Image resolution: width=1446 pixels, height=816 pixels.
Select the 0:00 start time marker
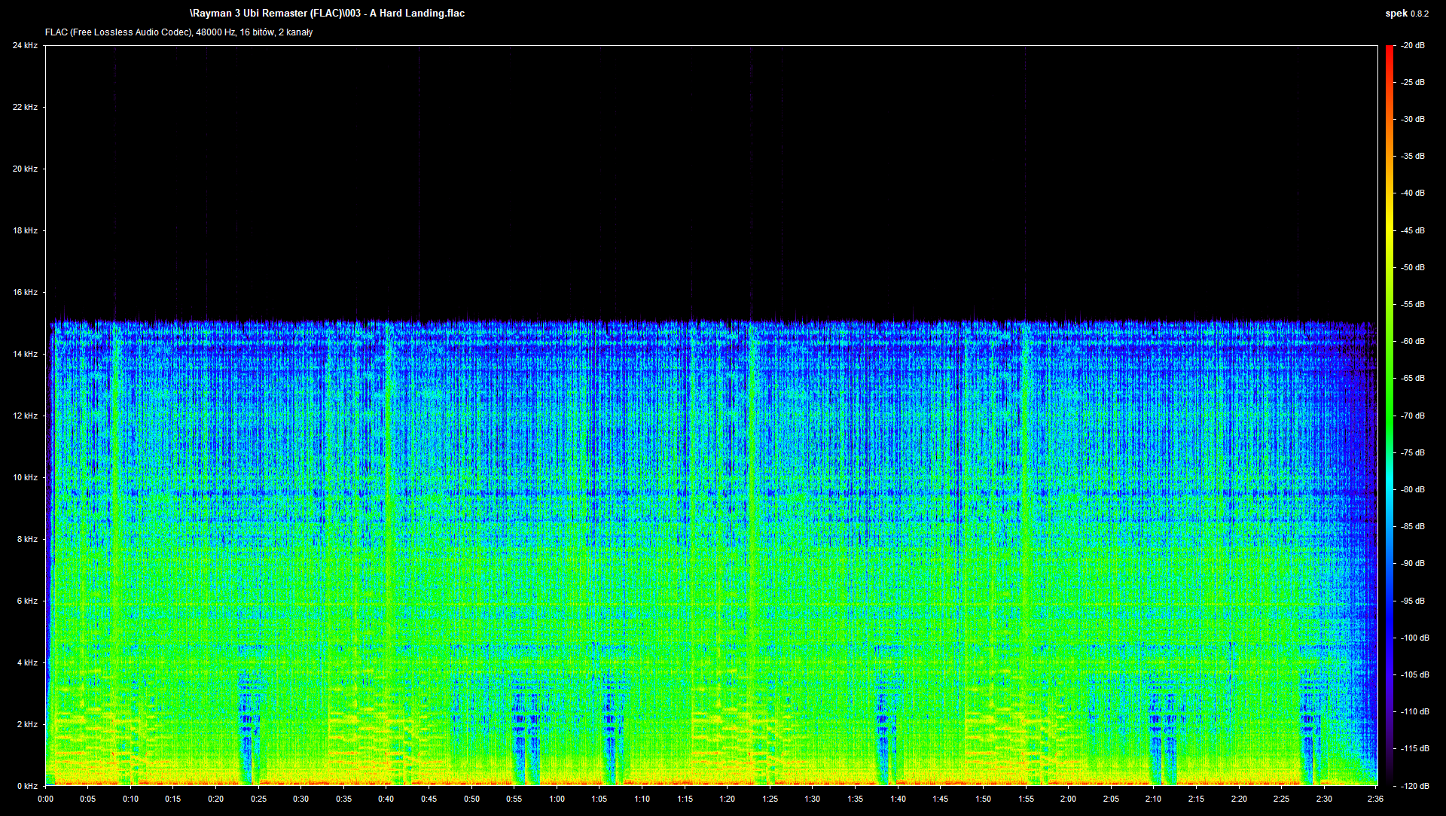45,799
